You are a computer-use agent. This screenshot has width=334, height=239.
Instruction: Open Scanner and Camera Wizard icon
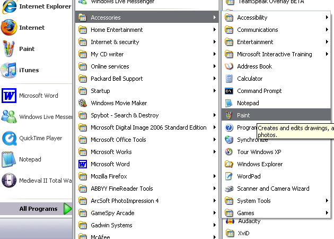(x=229, y=189)
